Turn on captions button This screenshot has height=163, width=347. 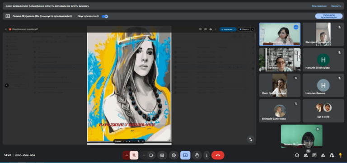point(162,155)
